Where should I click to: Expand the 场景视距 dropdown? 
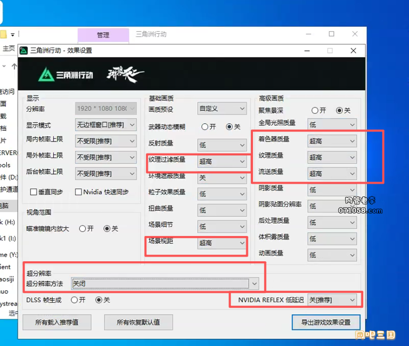point(222,243)
